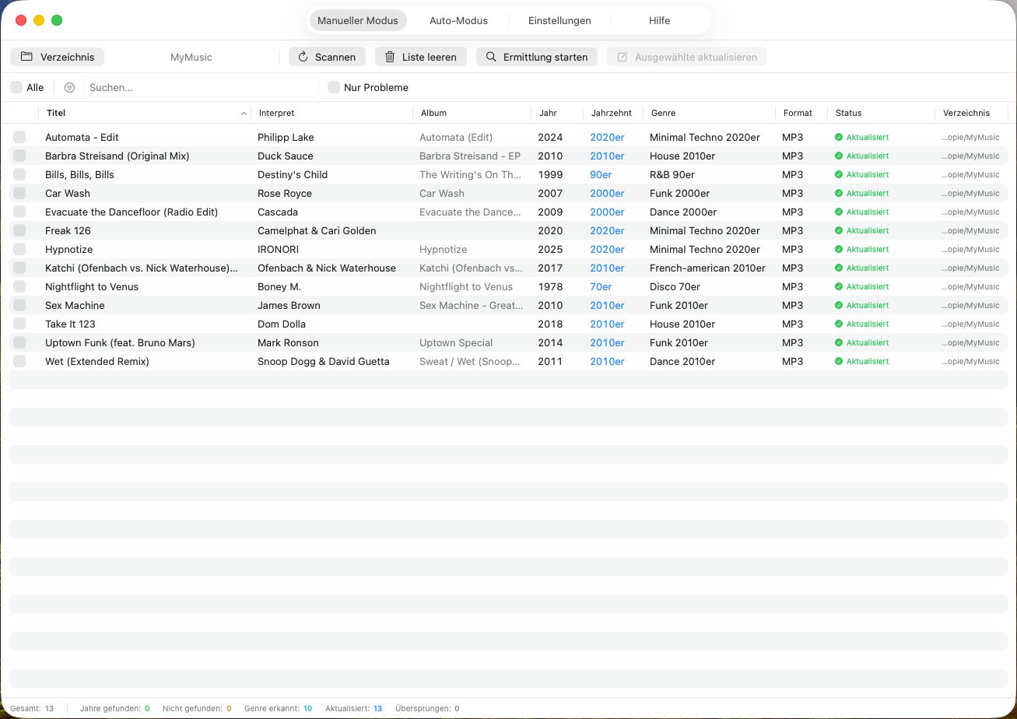Click the Genre erkannt count in the status bar
The image size is (1017, 719).
click(x=279, y=709)
